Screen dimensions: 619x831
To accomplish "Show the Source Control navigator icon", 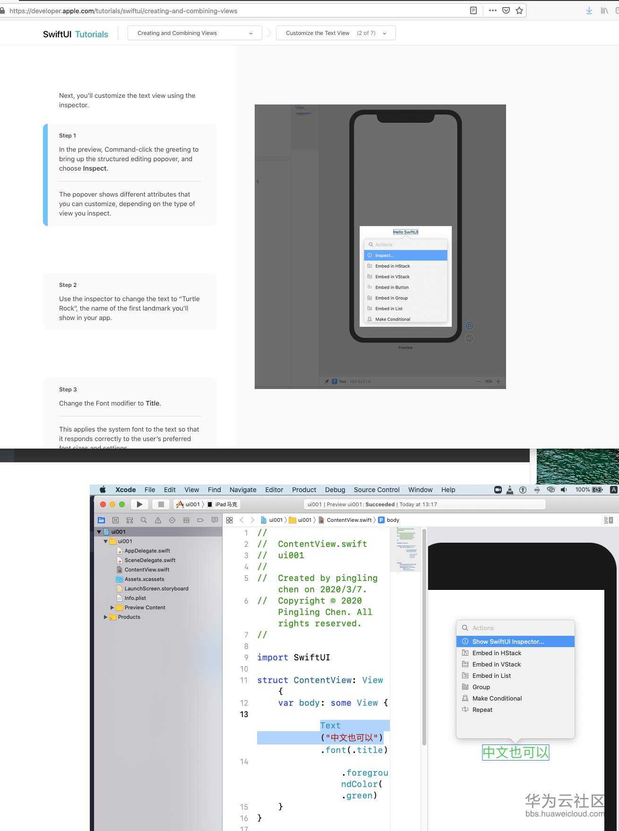I will point(115,520).
